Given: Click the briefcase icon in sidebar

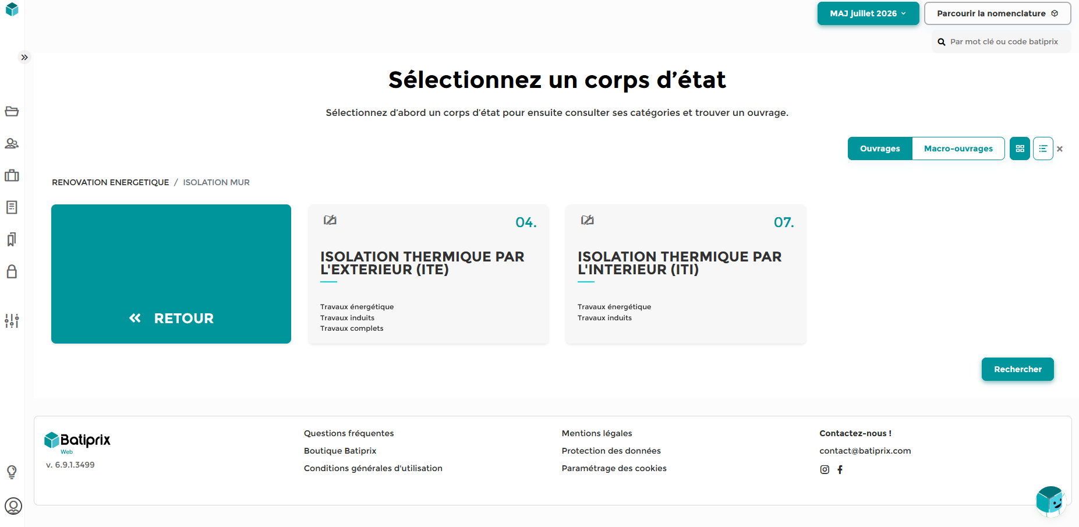Looking at the screenshot, I should 12,175.
